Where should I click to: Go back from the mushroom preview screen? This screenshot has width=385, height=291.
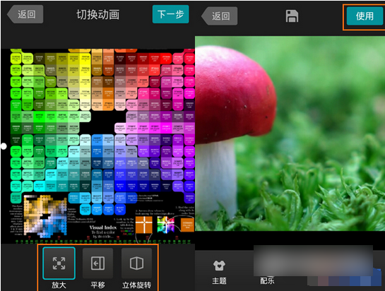point(220,16)
